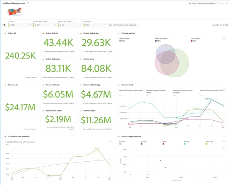The image size is (230, 185).
Task: Click the Revenue: Store visualization dot
Action: pyautogui.click(x=81, y=111)
